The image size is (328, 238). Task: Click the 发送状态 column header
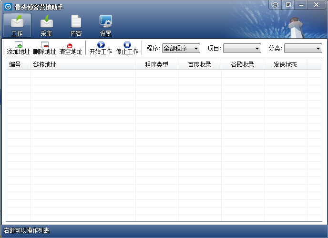click(286, 64)
